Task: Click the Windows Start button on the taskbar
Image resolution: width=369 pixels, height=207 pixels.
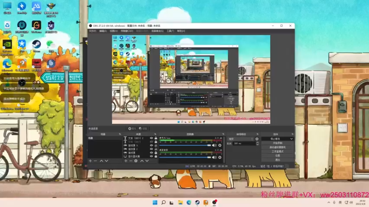Action: pyautogui.click(x=155, y=202)
